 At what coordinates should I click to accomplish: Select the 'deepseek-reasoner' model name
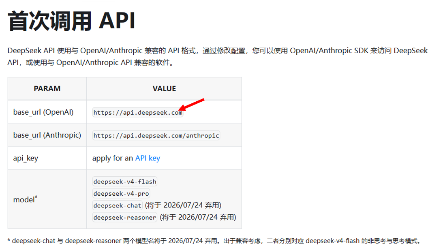[x=124, y=217]
